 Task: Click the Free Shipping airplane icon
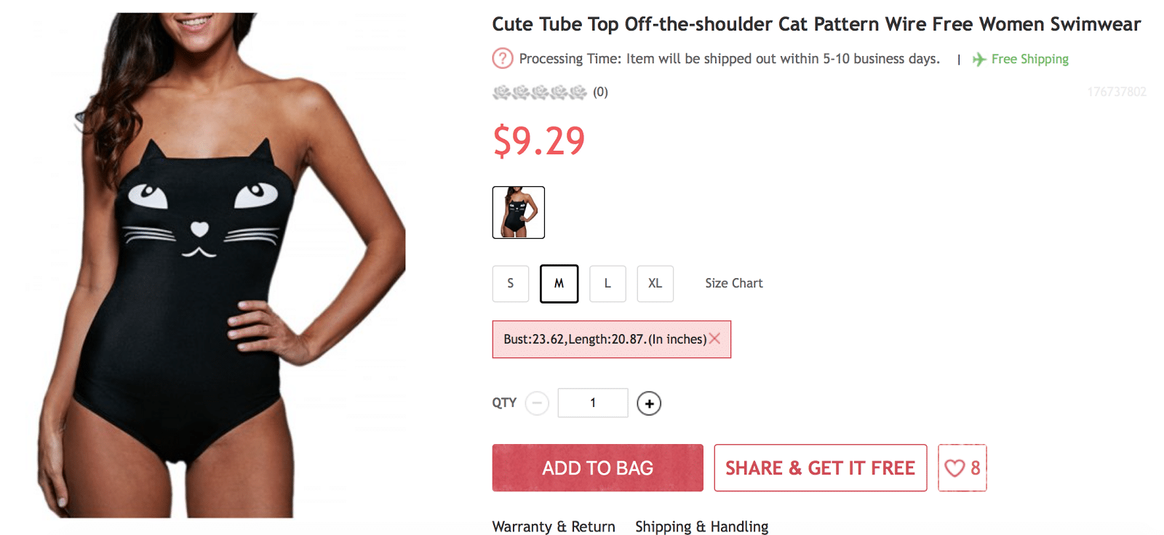979,59
